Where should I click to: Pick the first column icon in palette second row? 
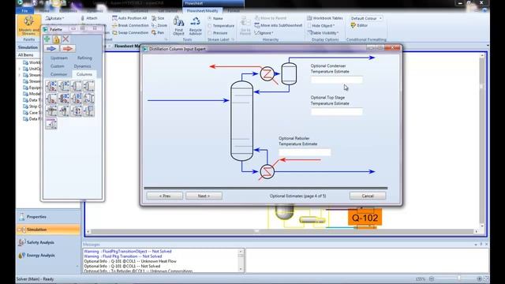pyautogui.click(x=51, y=99)
